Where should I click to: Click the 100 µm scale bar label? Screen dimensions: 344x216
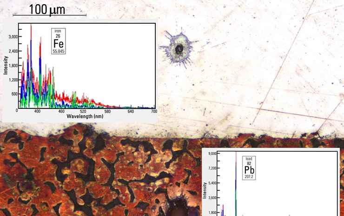click(47, 10)
